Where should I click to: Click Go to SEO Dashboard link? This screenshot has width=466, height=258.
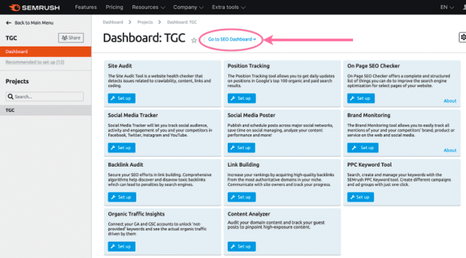coord(232,39)
